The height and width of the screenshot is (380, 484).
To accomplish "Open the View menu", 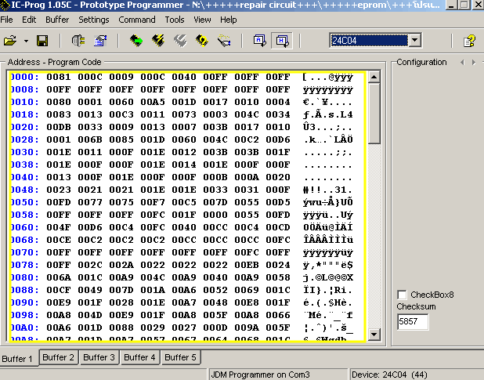I will click(x=202, y=20).
